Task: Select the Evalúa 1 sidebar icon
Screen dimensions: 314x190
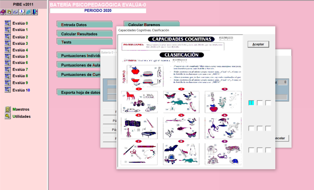Action: (x=8, y=30)
